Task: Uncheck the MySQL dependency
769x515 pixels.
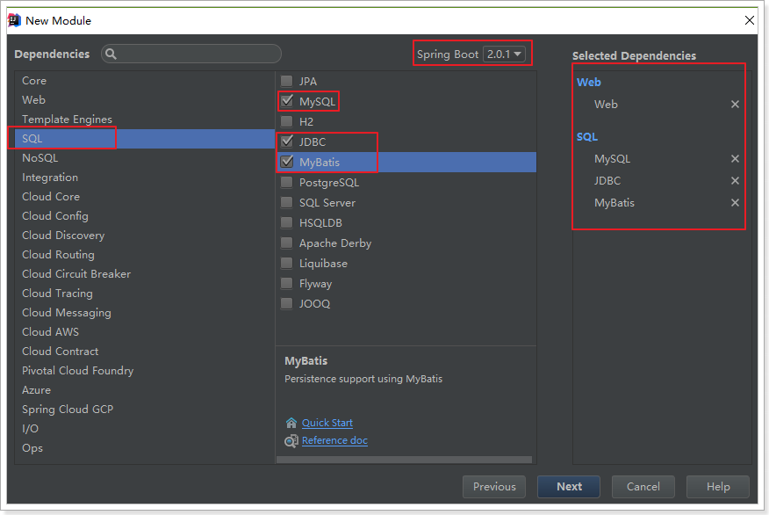Action: (287, 101)
